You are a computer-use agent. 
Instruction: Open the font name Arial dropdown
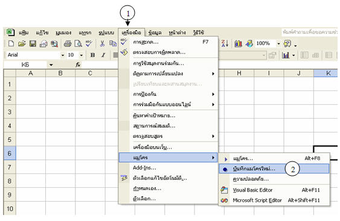[x=63, y=55]
